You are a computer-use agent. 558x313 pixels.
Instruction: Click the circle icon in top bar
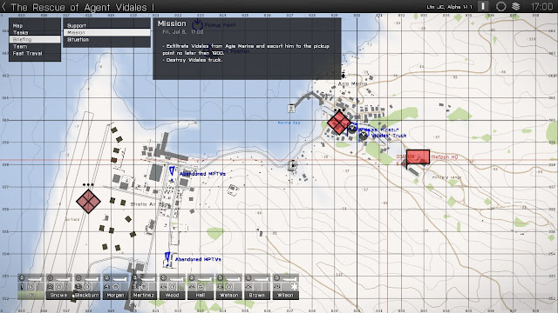click(500, 6)
